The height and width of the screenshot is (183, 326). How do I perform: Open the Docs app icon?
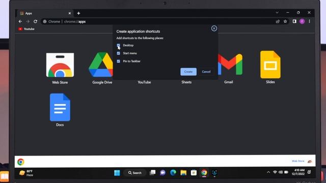tap(60, 107)
